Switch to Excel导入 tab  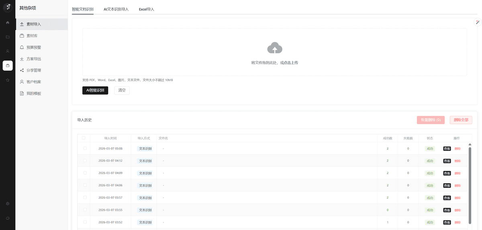click(146, 9)
